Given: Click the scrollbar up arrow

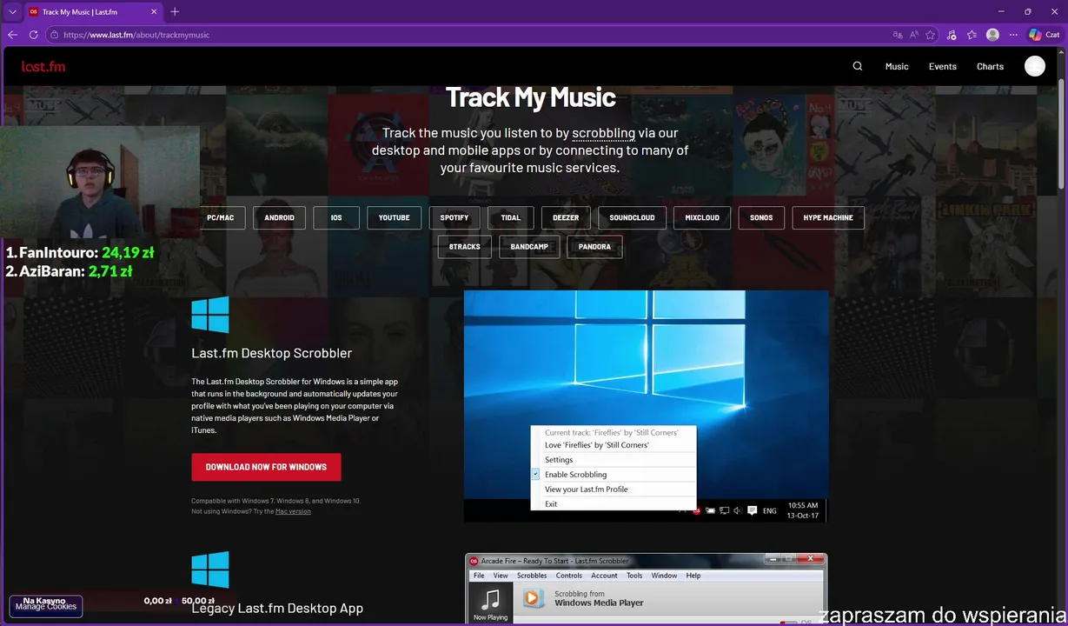Looking at the screenshot, I should click(1062, 51).
